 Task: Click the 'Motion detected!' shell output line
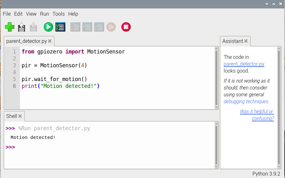click(33, 137)
